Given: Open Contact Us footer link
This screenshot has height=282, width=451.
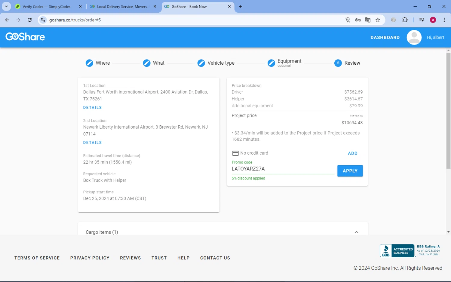Looking at the screenshot, I should click(215, 258).
